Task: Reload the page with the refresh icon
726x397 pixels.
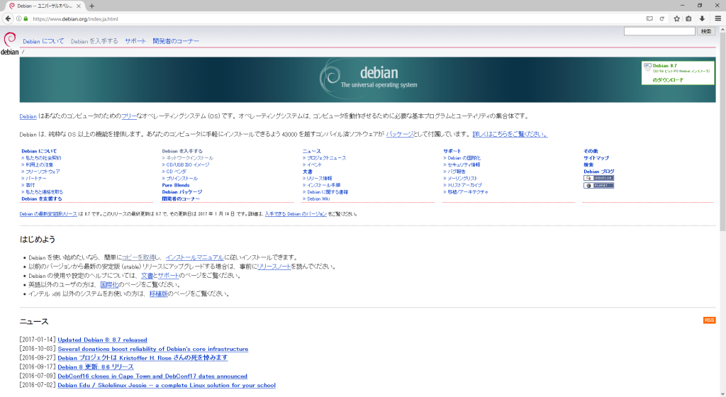Action: point(662,19)
